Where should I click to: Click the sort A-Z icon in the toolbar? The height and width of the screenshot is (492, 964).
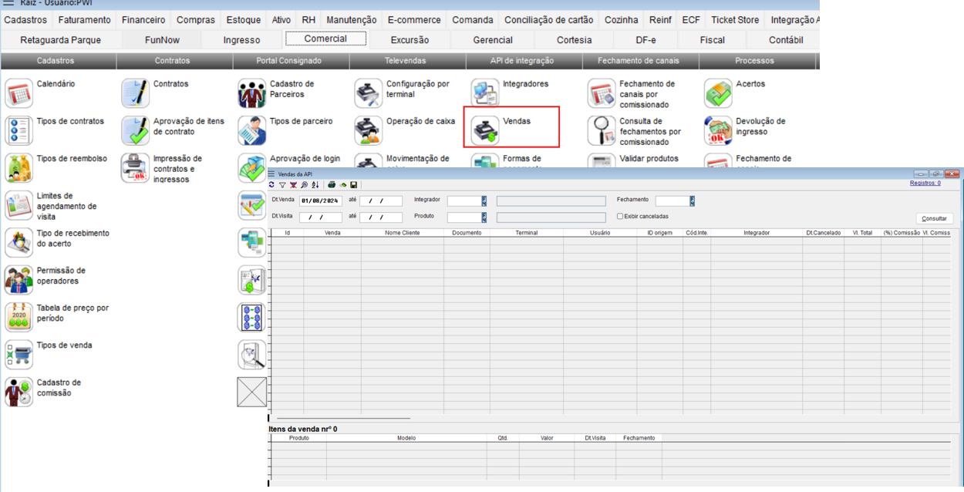pos(315,185)
